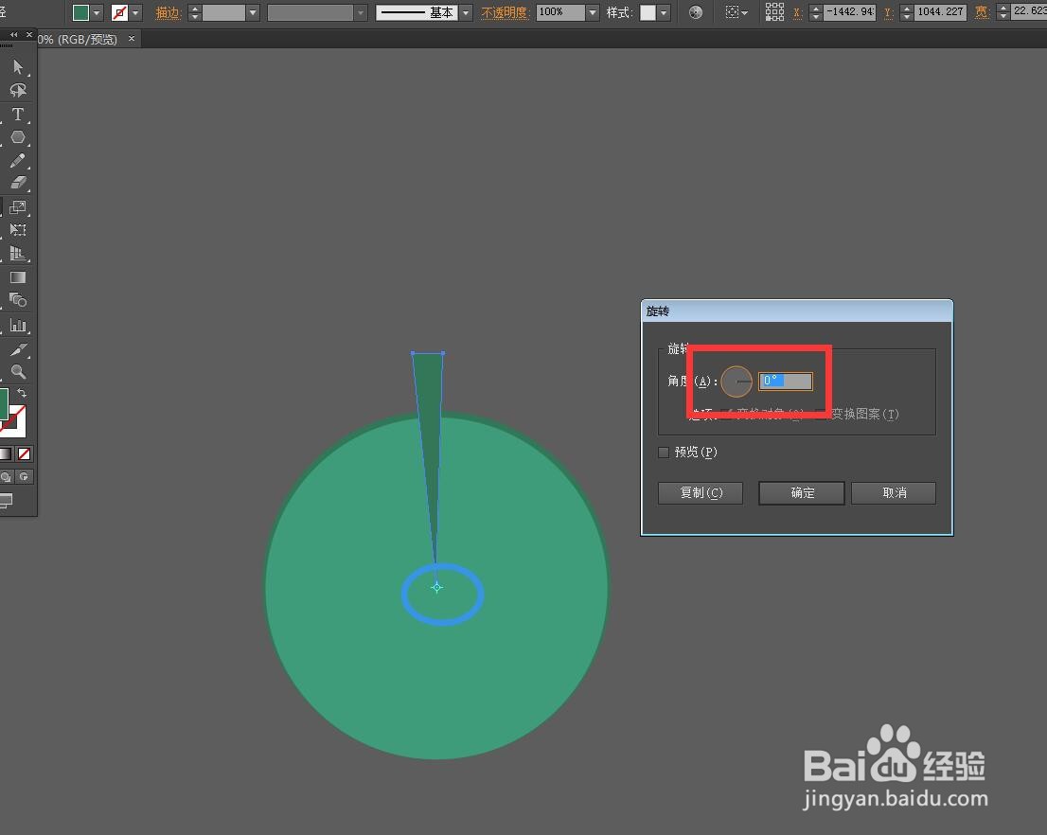Click the 描边 stroke label link
This screenshot has height=835, width=1047.
pos(169,12)
